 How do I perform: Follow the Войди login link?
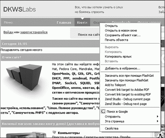click(8, 32)
